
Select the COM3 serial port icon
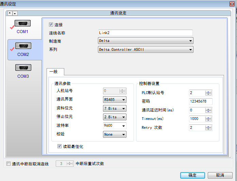23,67
